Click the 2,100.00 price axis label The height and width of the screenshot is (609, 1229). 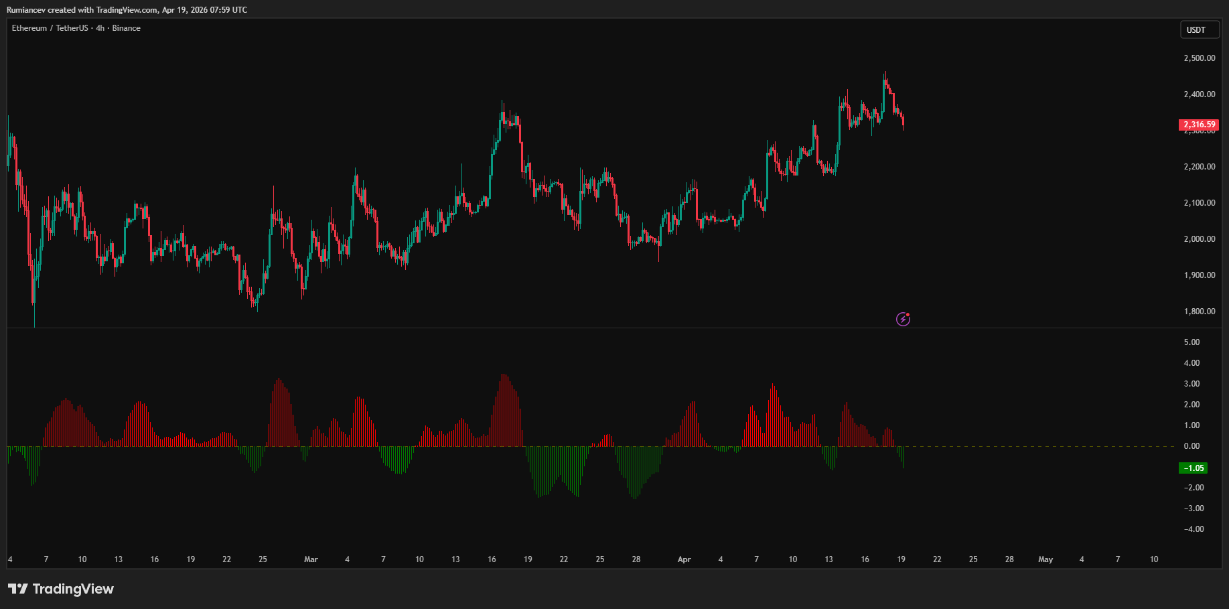tap(1200, 203)
